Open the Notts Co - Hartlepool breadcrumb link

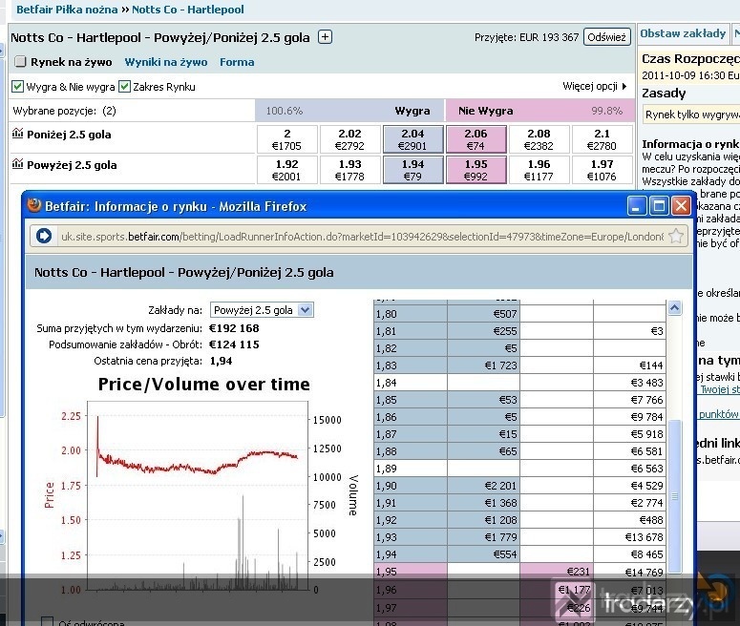(x=188, y=10)
